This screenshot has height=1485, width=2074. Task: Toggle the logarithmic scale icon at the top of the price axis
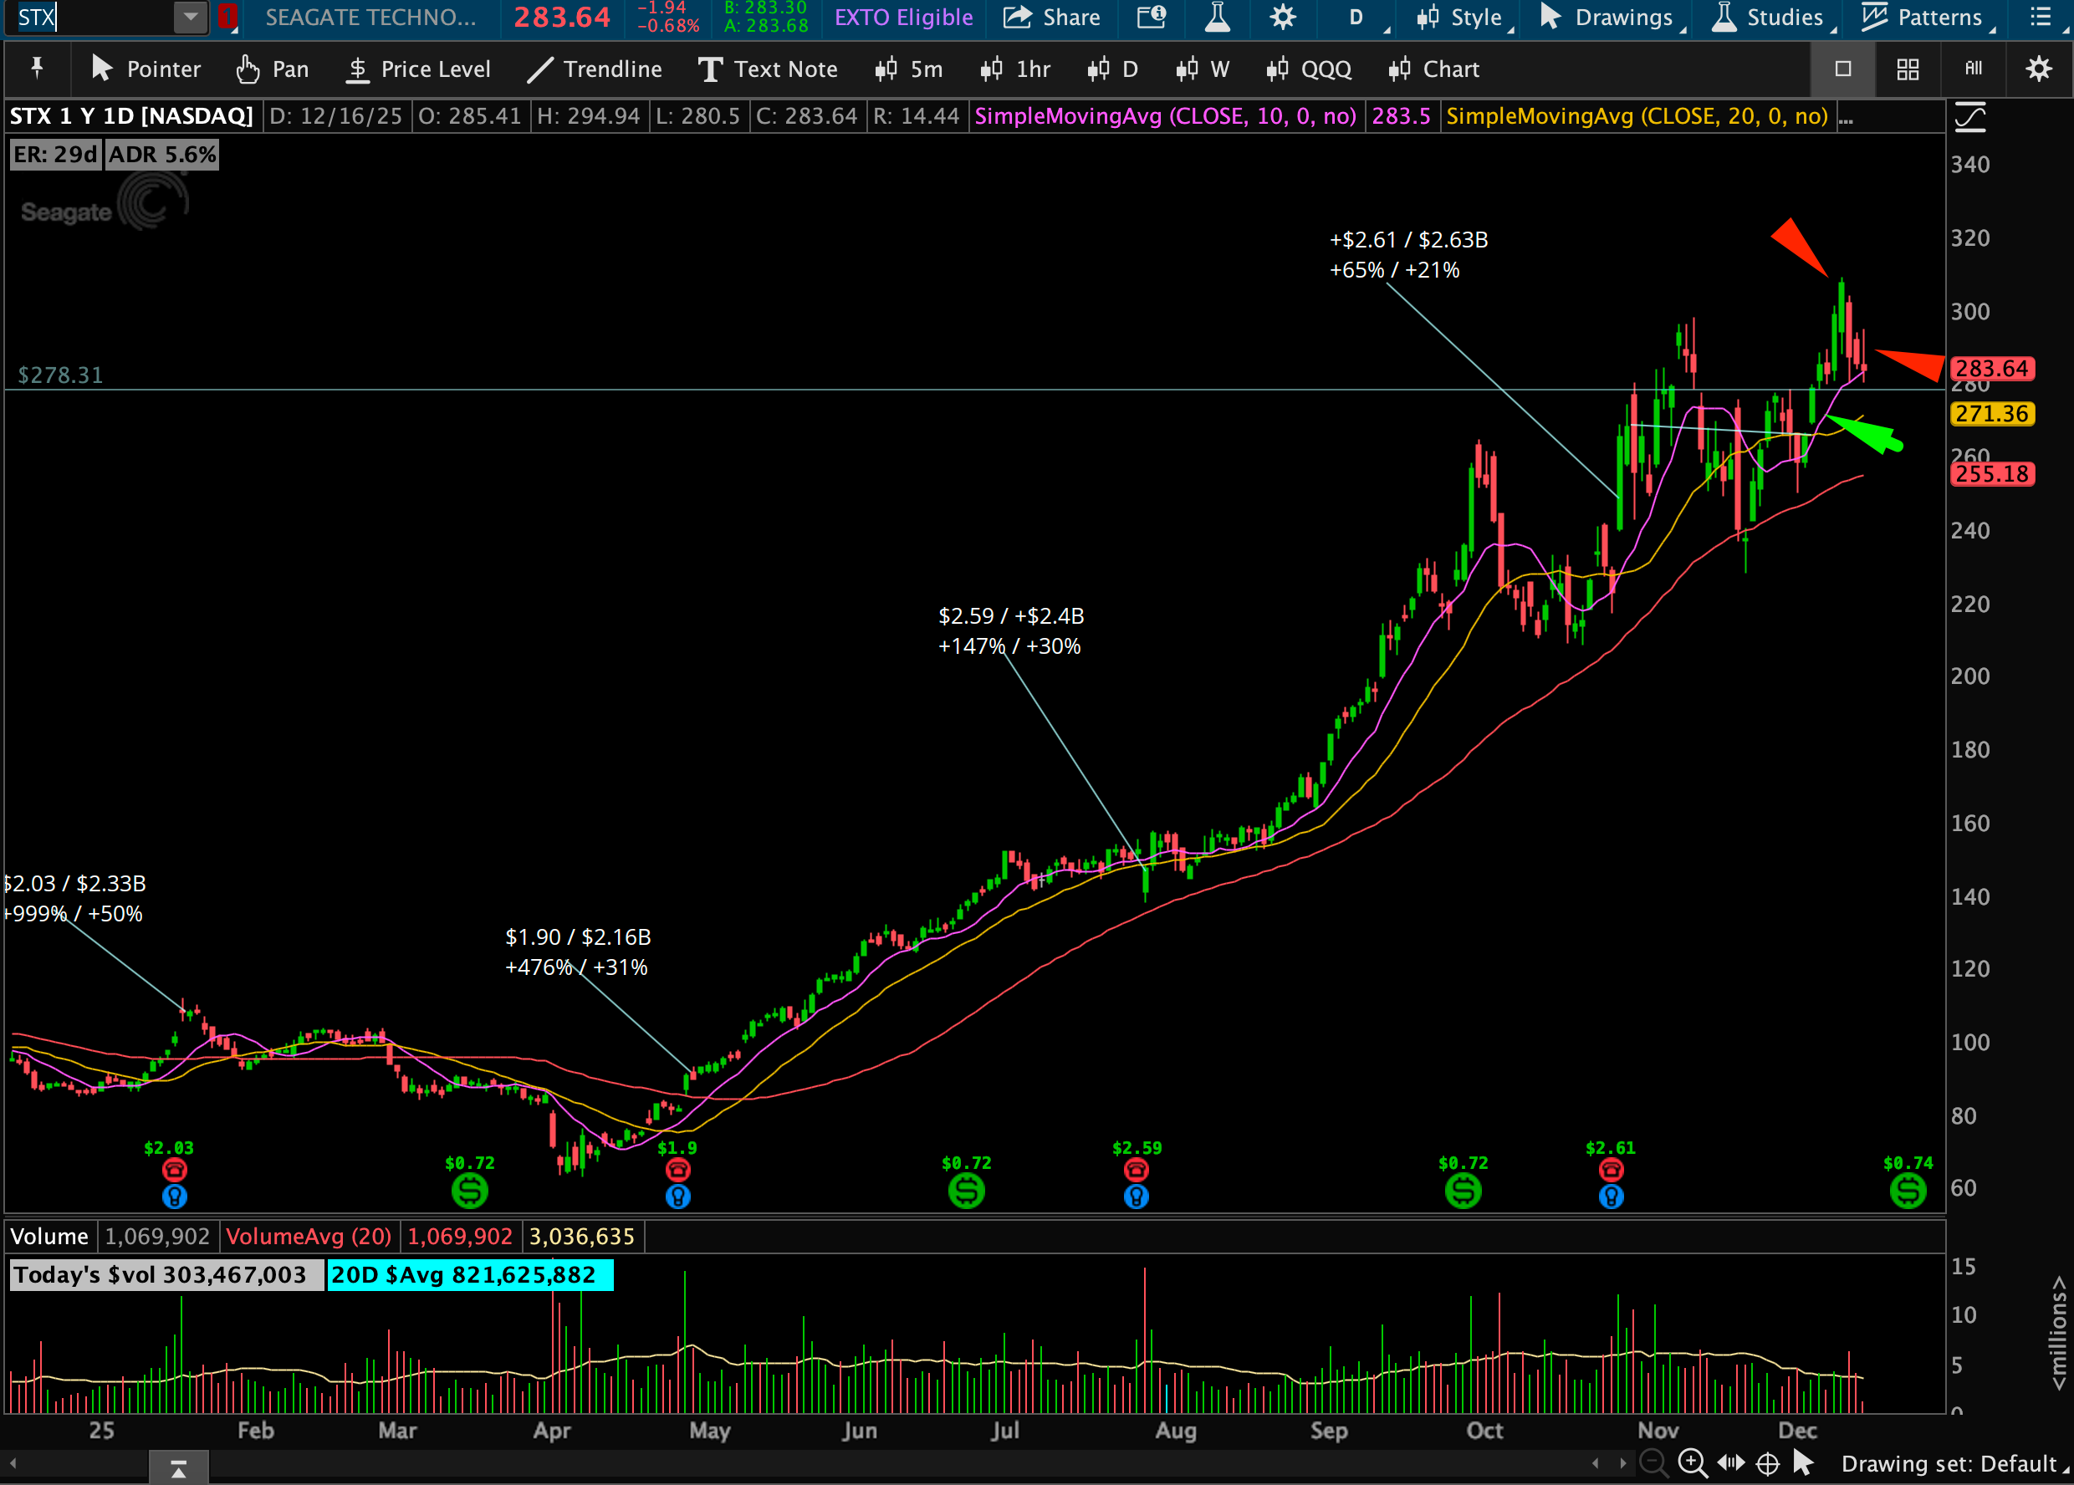click(1969, 118)
